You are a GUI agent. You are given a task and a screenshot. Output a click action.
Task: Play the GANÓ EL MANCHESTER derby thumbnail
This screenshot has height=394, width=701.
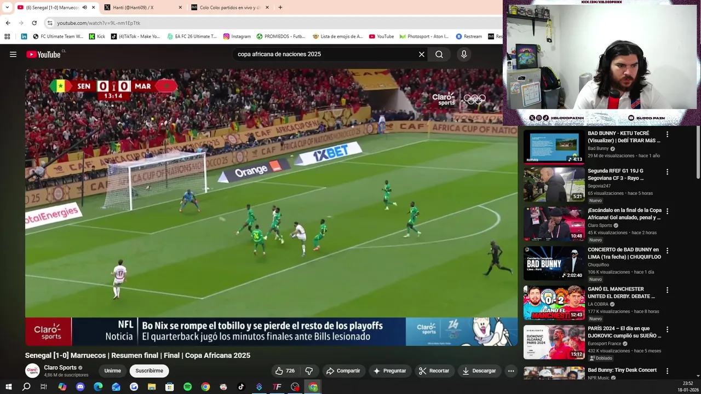point(554,303)
